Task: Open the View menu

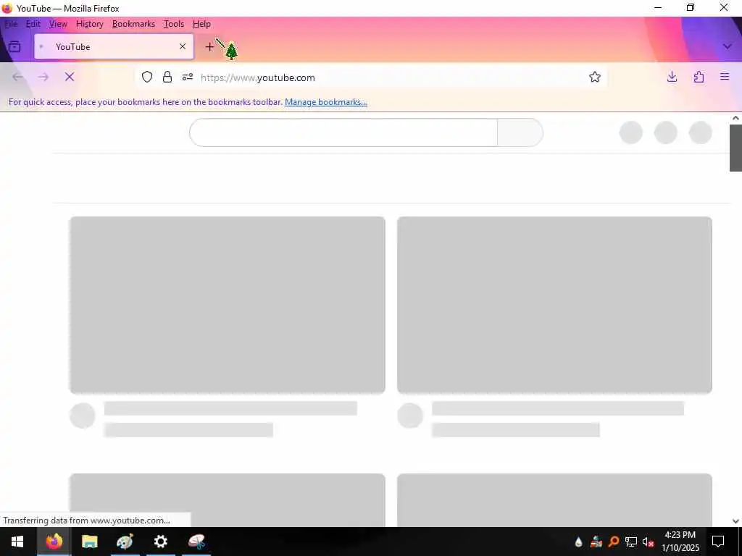Action: point(58,24)
